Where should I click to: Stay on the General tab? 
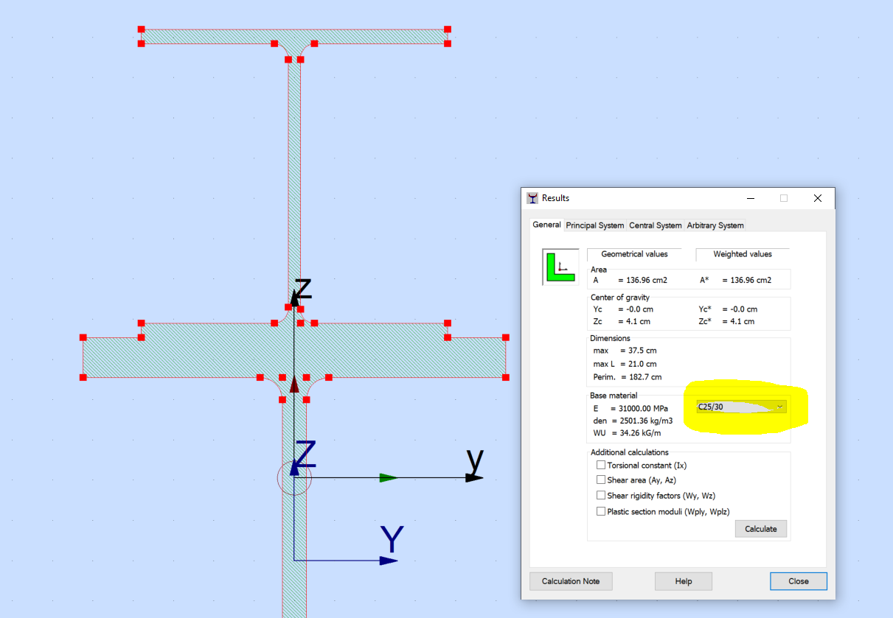[x=546, y=225]
